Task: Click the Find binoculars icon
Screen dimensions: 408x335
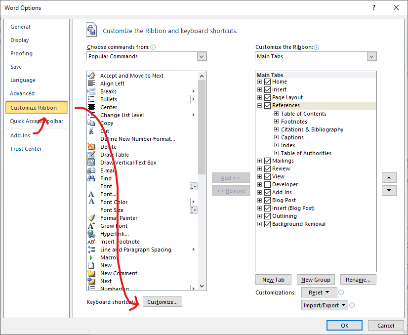Action: coord(91,178)
